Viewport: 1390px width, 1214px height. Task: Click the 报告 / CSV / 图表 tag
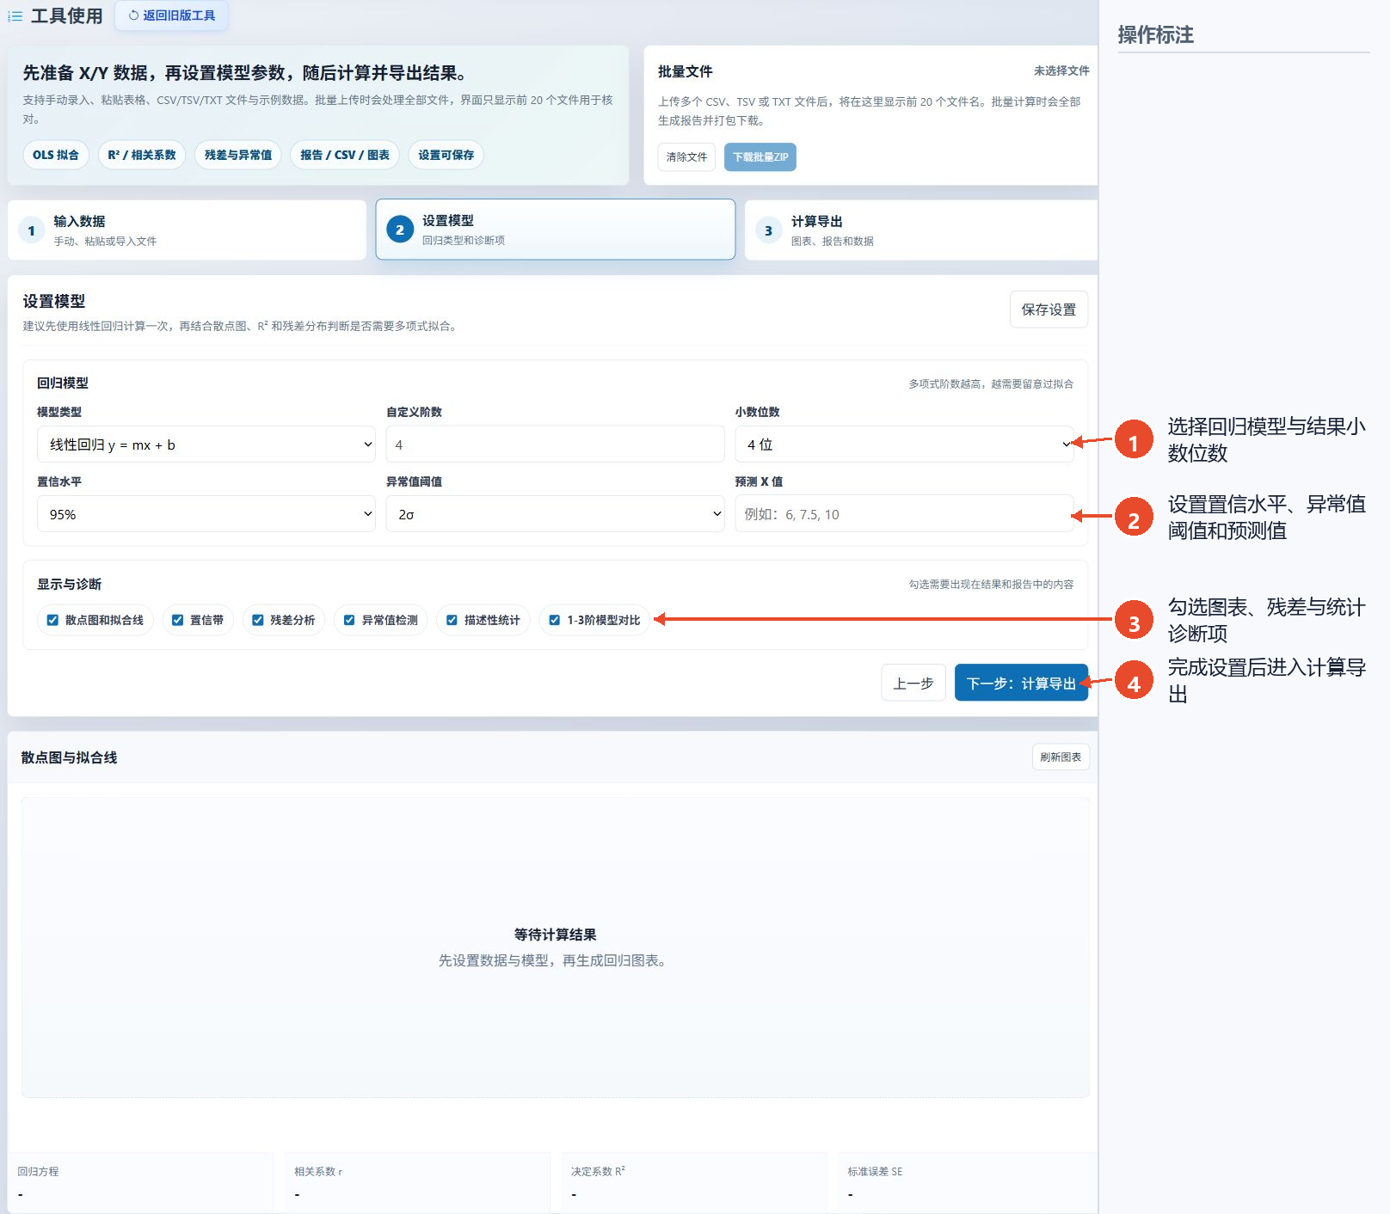tap(345, 155)
